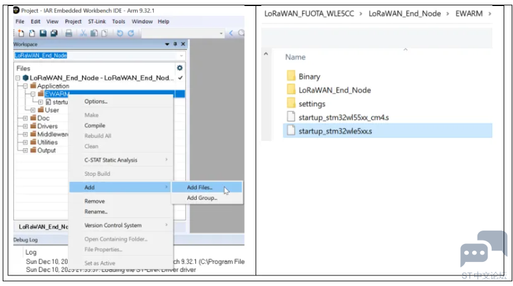Click the Print toolbar icon
Image resolution: width=513 pixels, height=286 pixels.
(x=69, y=33)
